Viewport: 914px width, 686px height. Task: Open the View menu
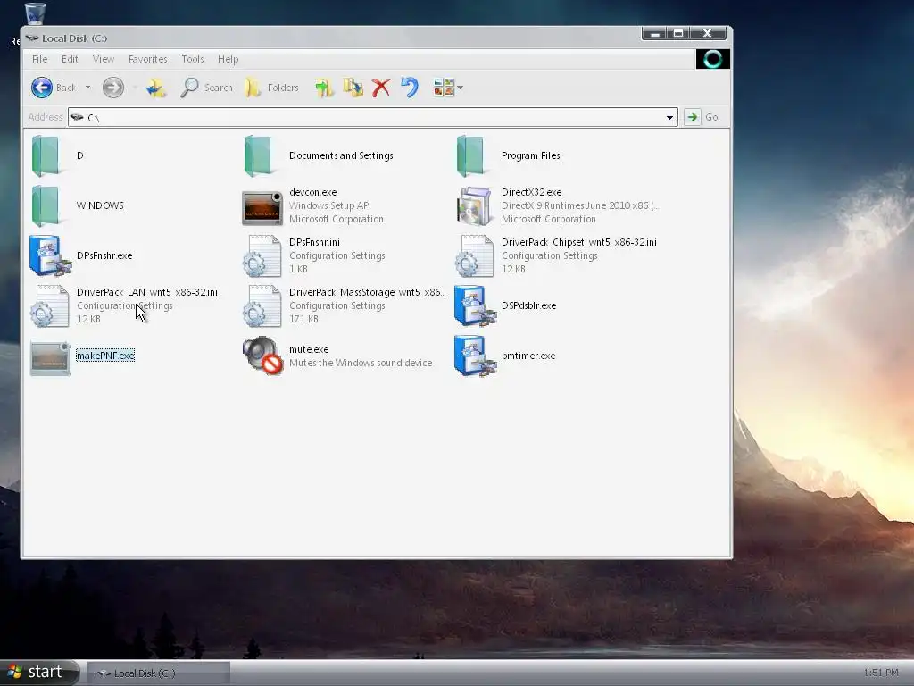104,59
